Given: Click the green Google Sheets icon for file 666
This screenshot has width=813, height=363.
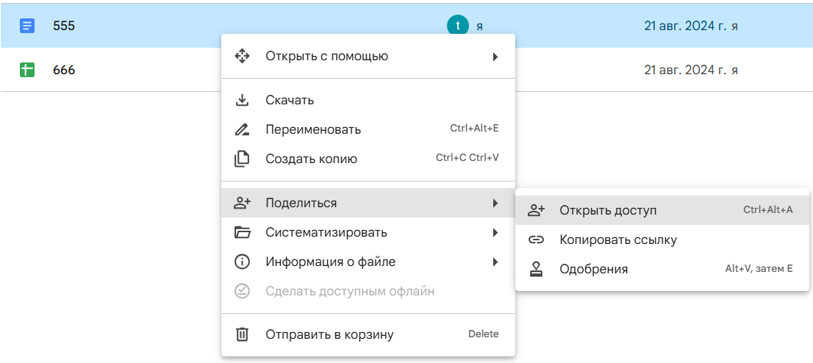Looking at the screenshot, I should (x=27, y=70).
